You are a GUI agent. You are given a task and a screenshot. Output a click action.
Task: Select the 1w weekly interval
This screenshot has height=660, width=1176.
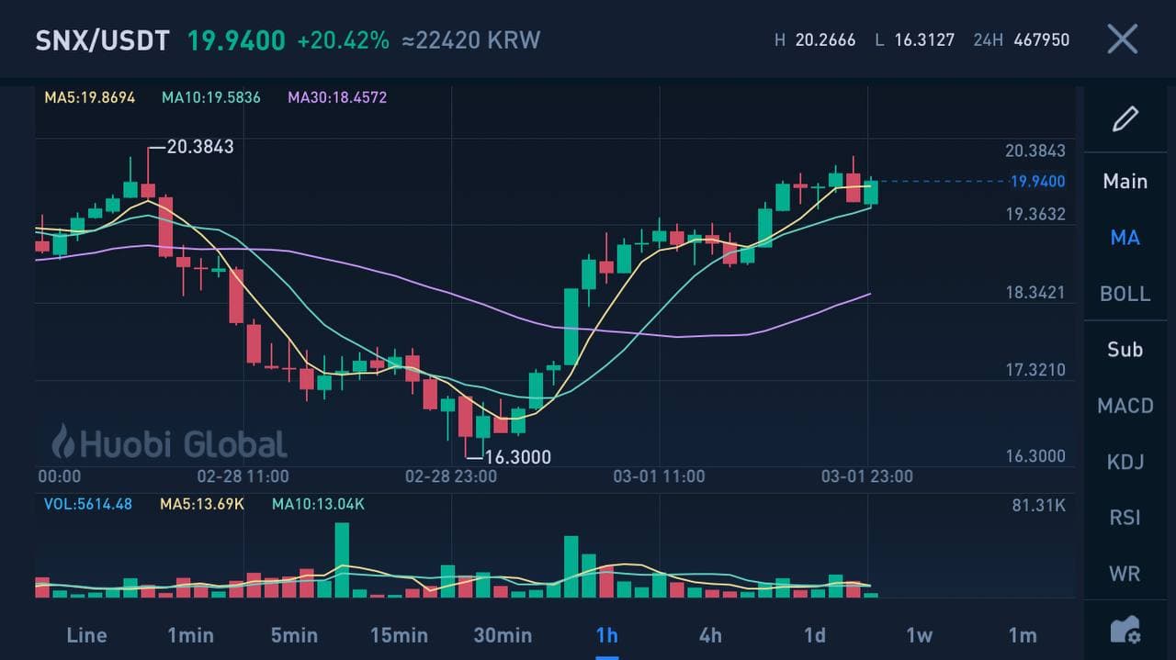coord(919,635)
